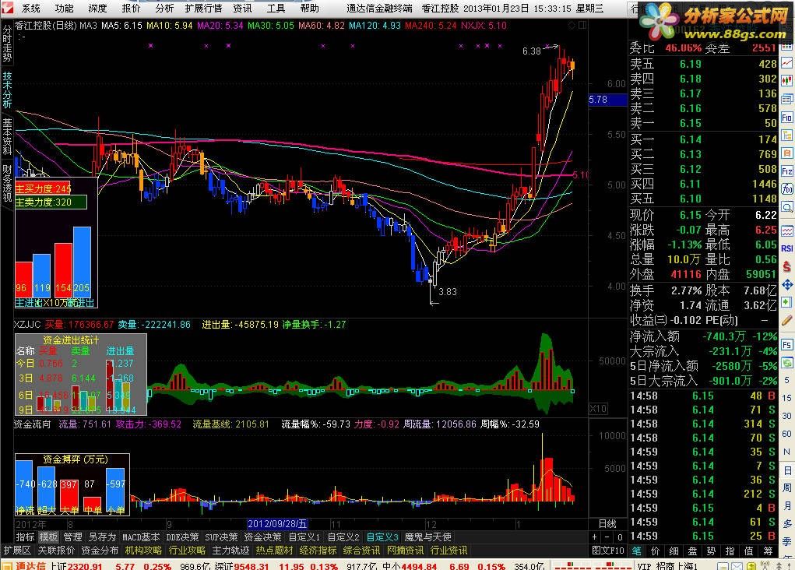The image size is (795, 570).
Task: Open the 机构攻略 link
Action: tap(143, 551)
